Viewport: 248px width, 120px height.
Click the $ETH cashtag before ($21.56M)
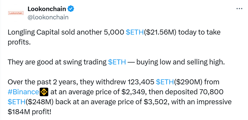(135, 32)
